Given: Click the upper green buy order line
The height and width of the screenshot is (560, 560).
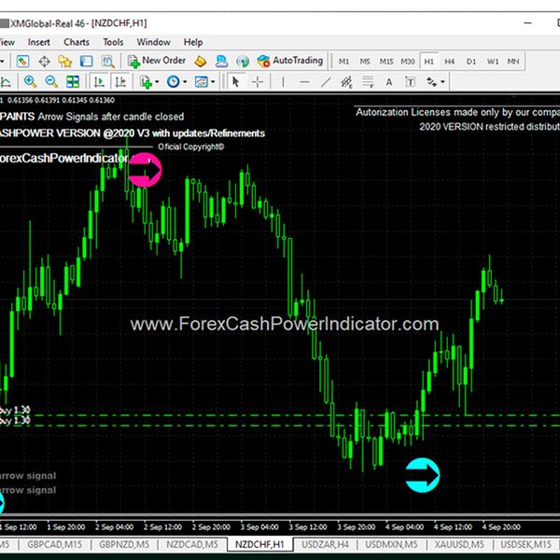Looking at the screenshot, I should click(x=280, y=415).
